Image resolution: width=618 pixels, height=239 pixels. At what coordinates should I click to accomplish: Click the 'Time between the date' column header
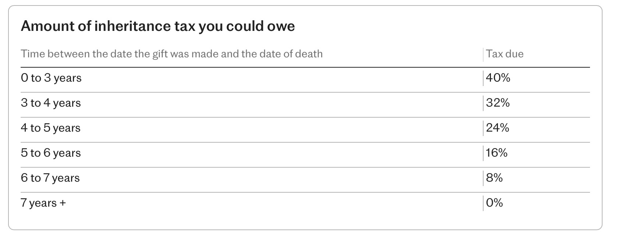(172, 54)
